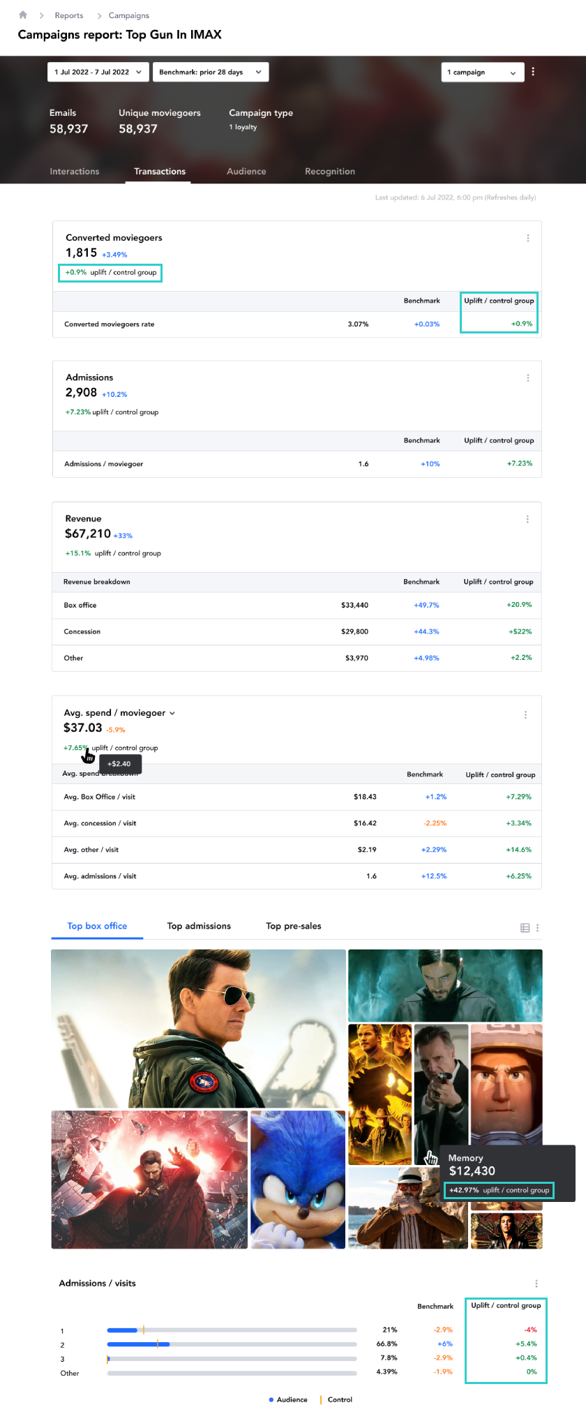Click the Top Gun pilot poster thumbnail
The image size is (586, 1421).
198,1028
